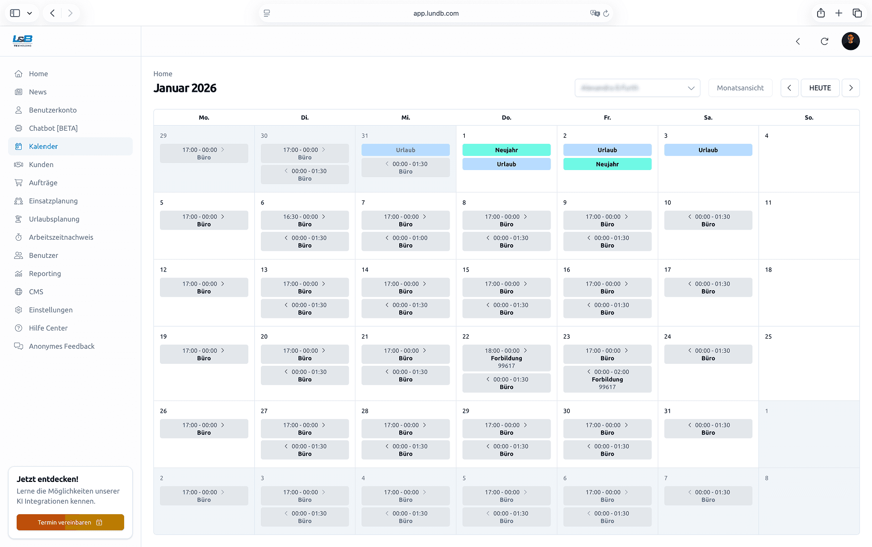Viewport: 872px width, 547px height.
Task: Open the user selection dropdown
Action: tap(637, 88)
